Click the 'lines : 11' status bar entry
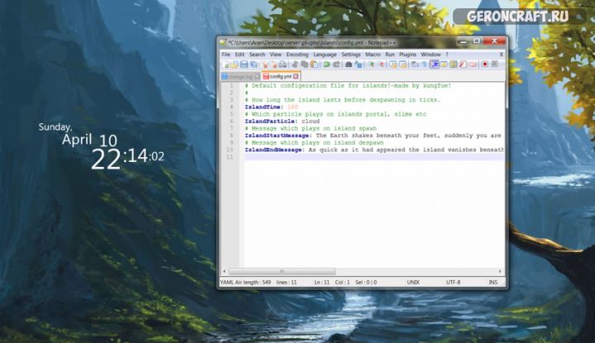 click(287, 283)
